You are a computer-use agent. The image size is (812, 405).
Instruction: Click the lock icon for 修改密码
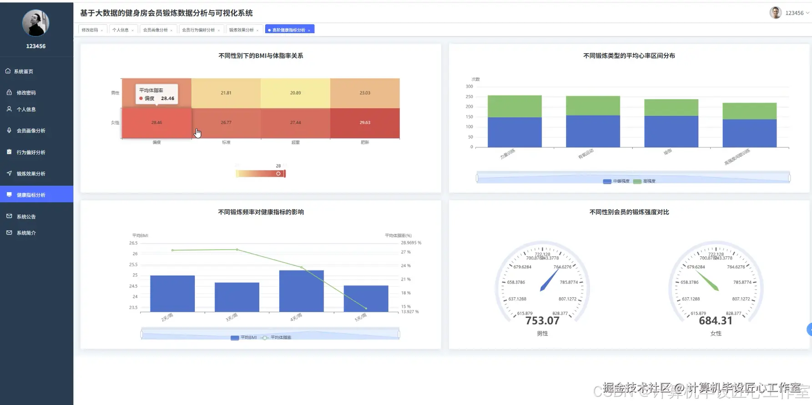click(x=9, y=92)
